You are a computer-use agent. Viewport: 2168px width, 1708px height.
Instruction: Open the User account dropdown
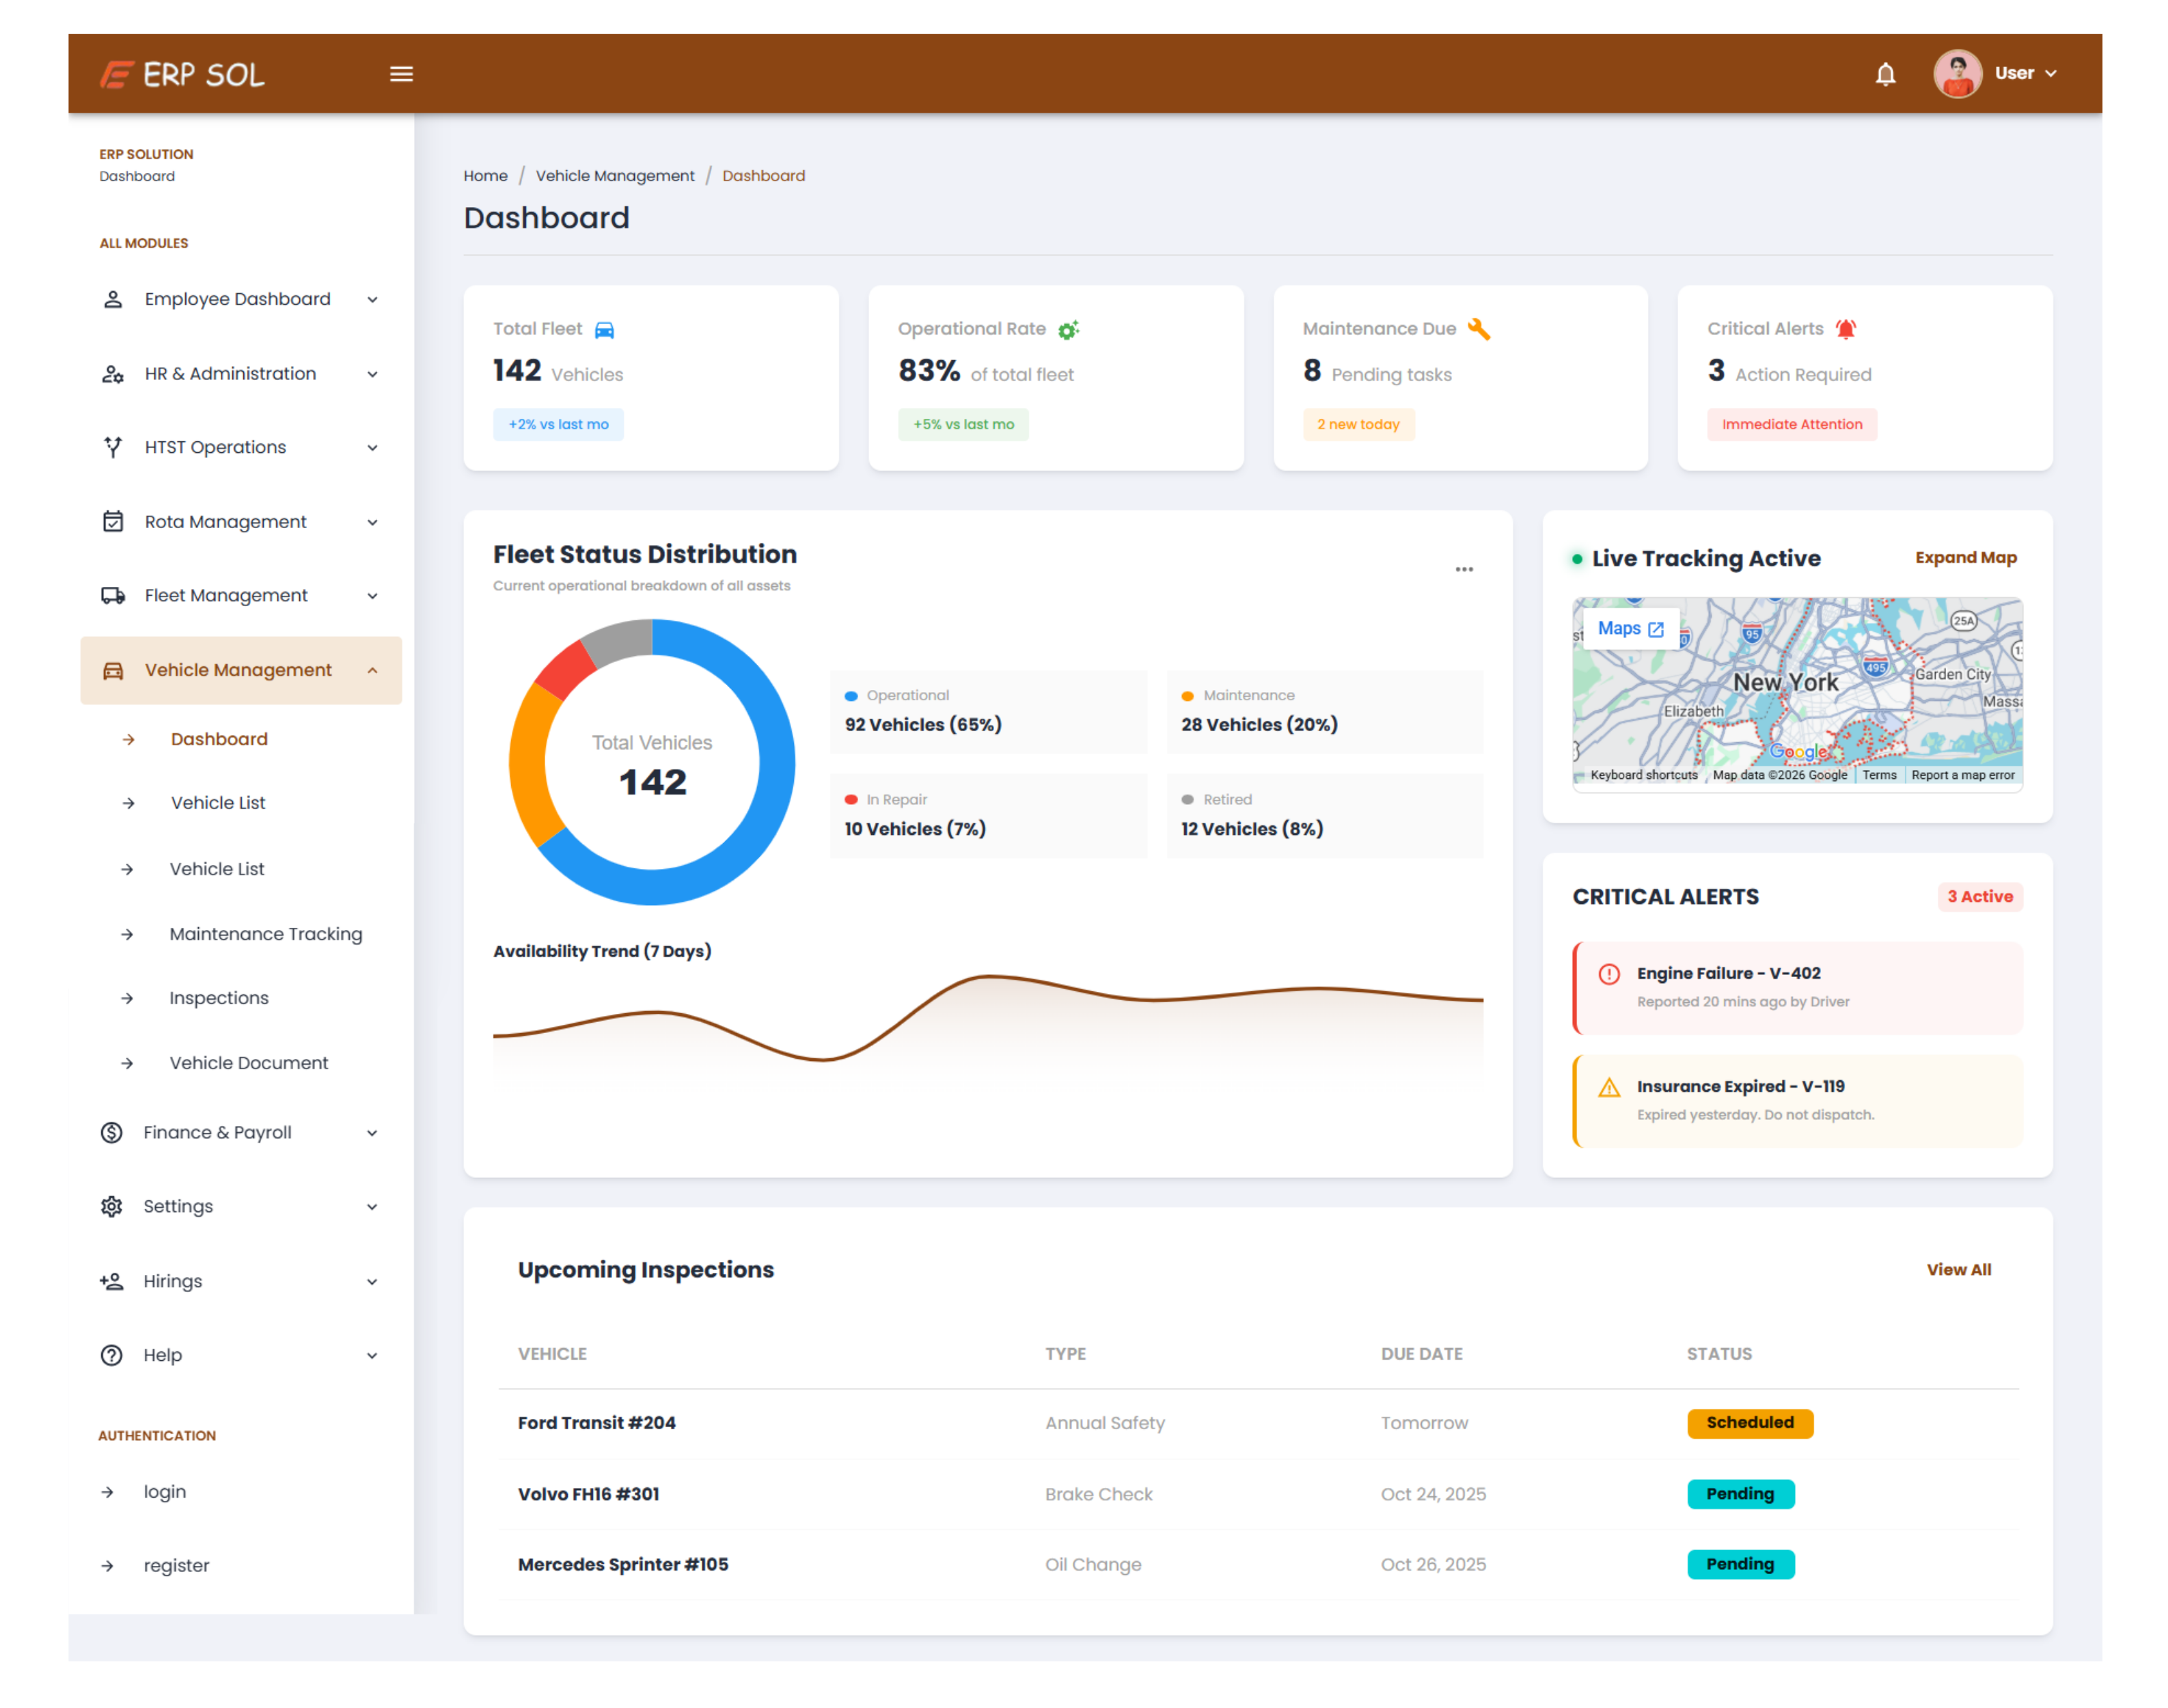[2024, 73]
